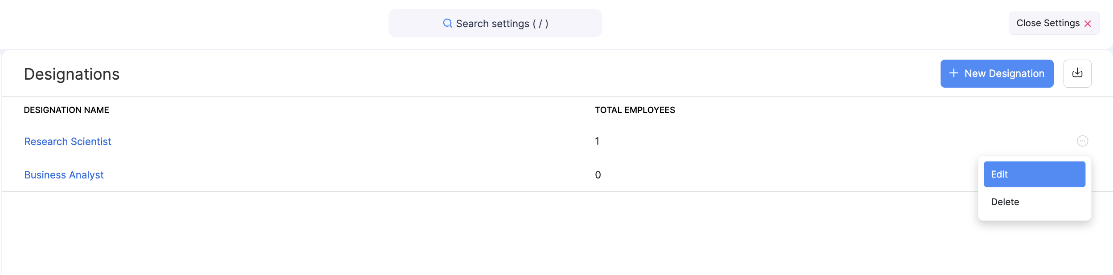Image resolution: width=1113 pixels, height=275 pixels.
Task: Click the magnifier icon in search bar
Action: (x=447, y=23)
